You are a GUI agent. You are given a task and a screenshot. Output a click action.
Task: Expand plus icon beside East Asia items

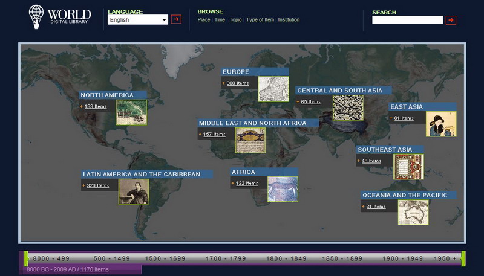(391, 118)
